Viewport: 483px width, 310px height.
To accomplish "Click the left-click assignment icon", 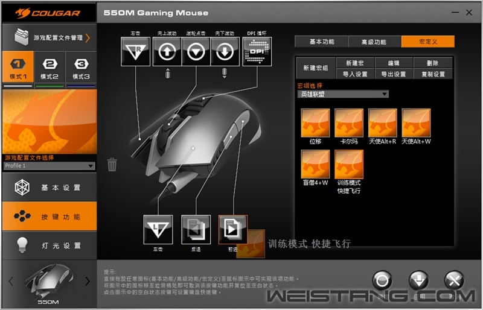I will (x=158, y=229).
